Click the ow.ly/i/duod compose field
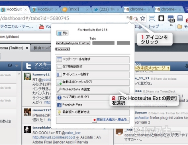188x145 pixels. [x=25, y=37]
